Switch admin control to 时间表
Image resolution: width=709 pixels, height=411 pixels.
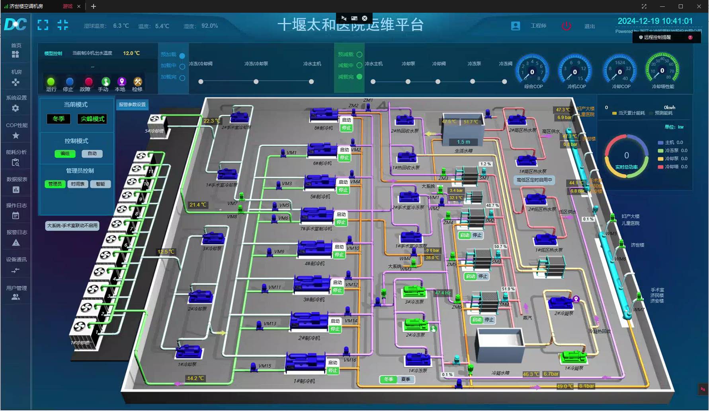pyautogui.click(x=78, y=184)
